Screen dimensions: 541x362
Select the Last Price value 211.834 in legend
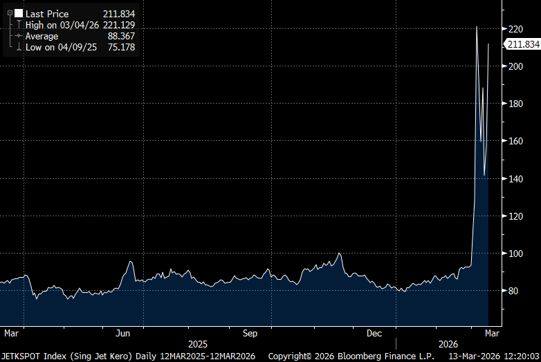tap(119, 14)
